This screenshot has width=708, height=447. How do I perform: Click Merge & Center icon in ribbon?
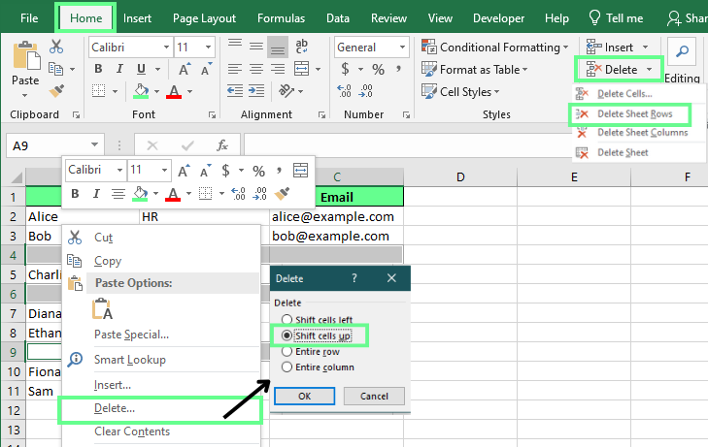pyautogui.click(x=301, y=69)
